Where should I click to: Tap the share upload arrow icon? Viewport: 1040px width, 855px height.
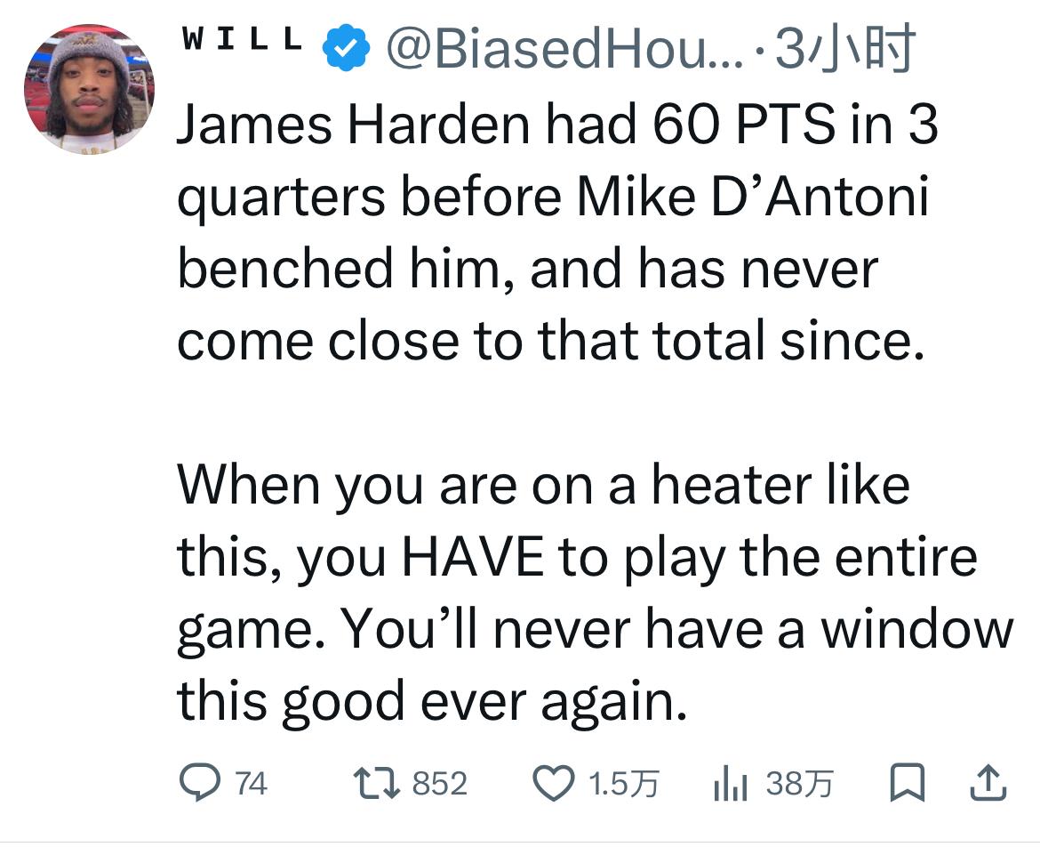[x=987, y=783]
